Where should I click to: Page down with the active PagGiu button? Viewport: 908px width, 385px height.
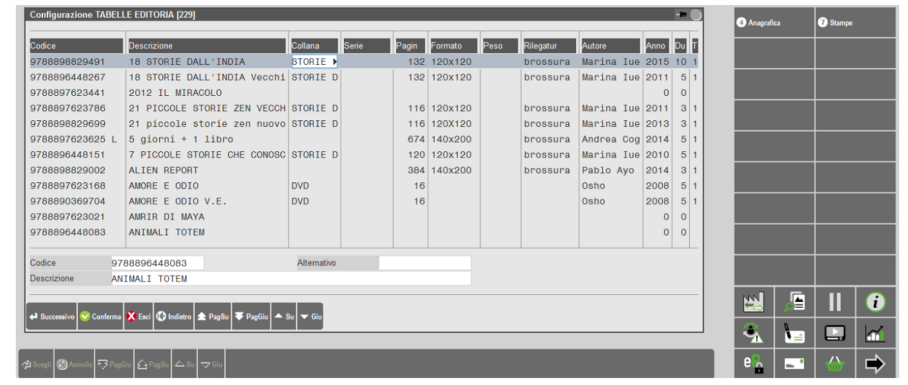tap(251, 317)
